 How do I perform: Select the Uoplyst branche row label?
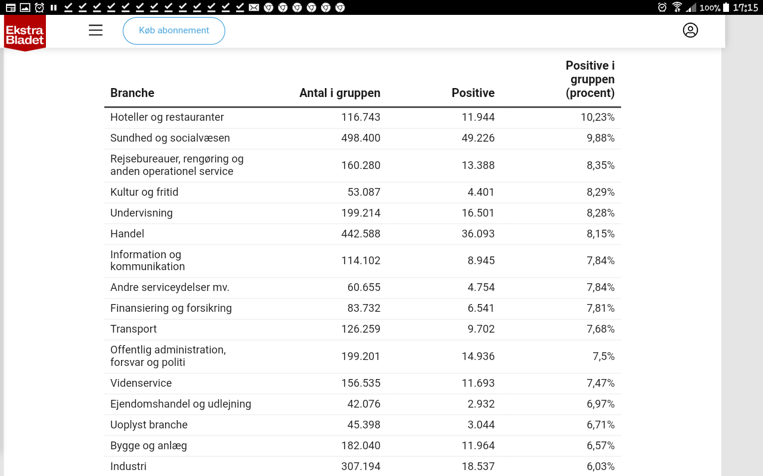pyautogui.click(x=149, y=425)
